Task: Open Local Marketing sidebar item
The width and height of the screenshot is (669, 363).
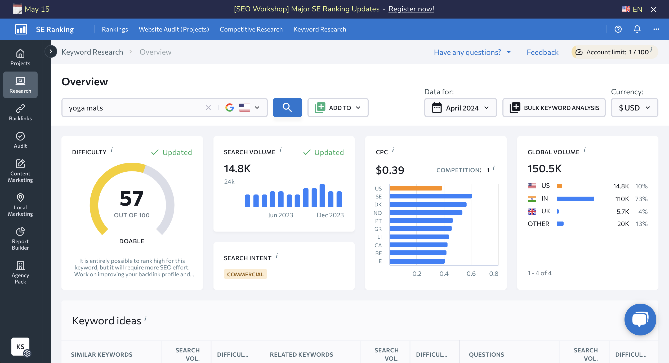Action: 20,205
